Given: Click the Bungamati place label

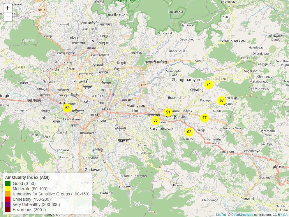Looking at the screenshot, I should pos(67,157).
